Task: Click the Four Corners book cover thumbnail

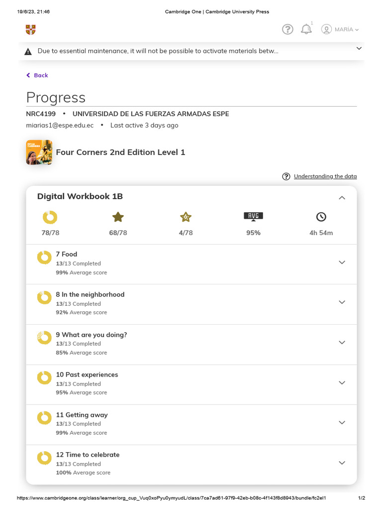Action: tap(39, 152)
